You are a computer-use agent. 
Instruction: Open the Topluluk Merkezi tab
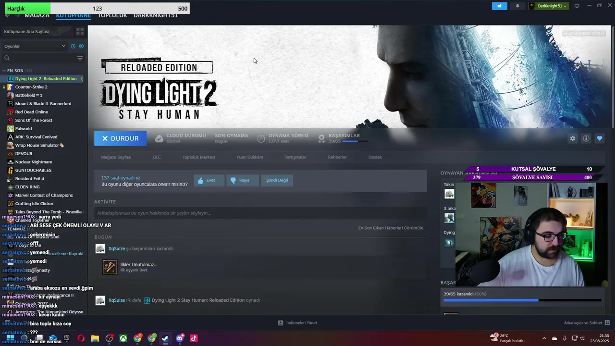coord(198,157)
